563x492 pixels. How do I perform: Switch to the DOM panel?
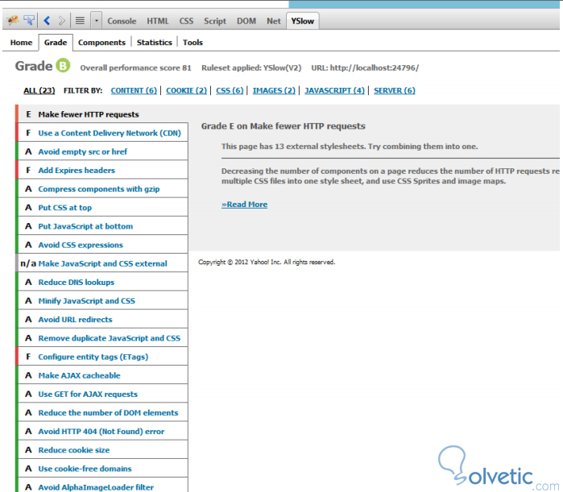[246, 21]
